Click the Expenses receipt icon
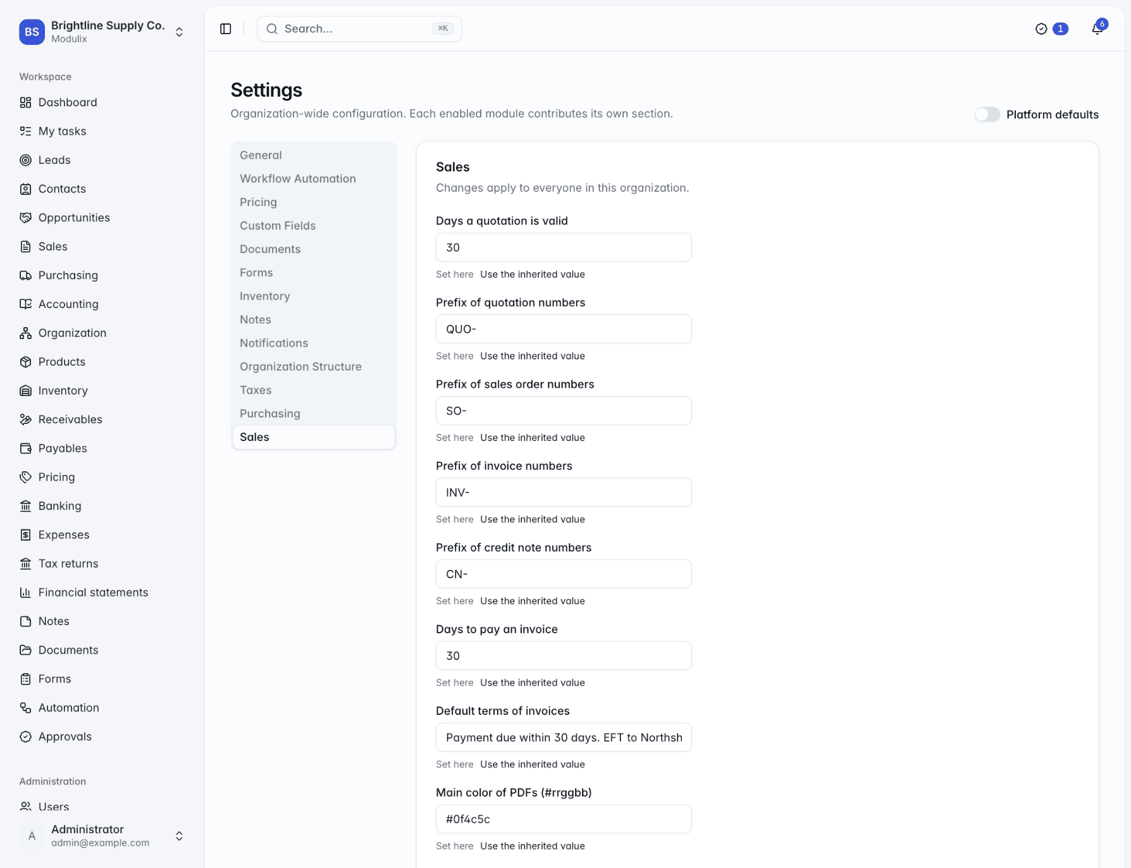Viewport: 1131px width, 868px height. (x=25, y=535)
